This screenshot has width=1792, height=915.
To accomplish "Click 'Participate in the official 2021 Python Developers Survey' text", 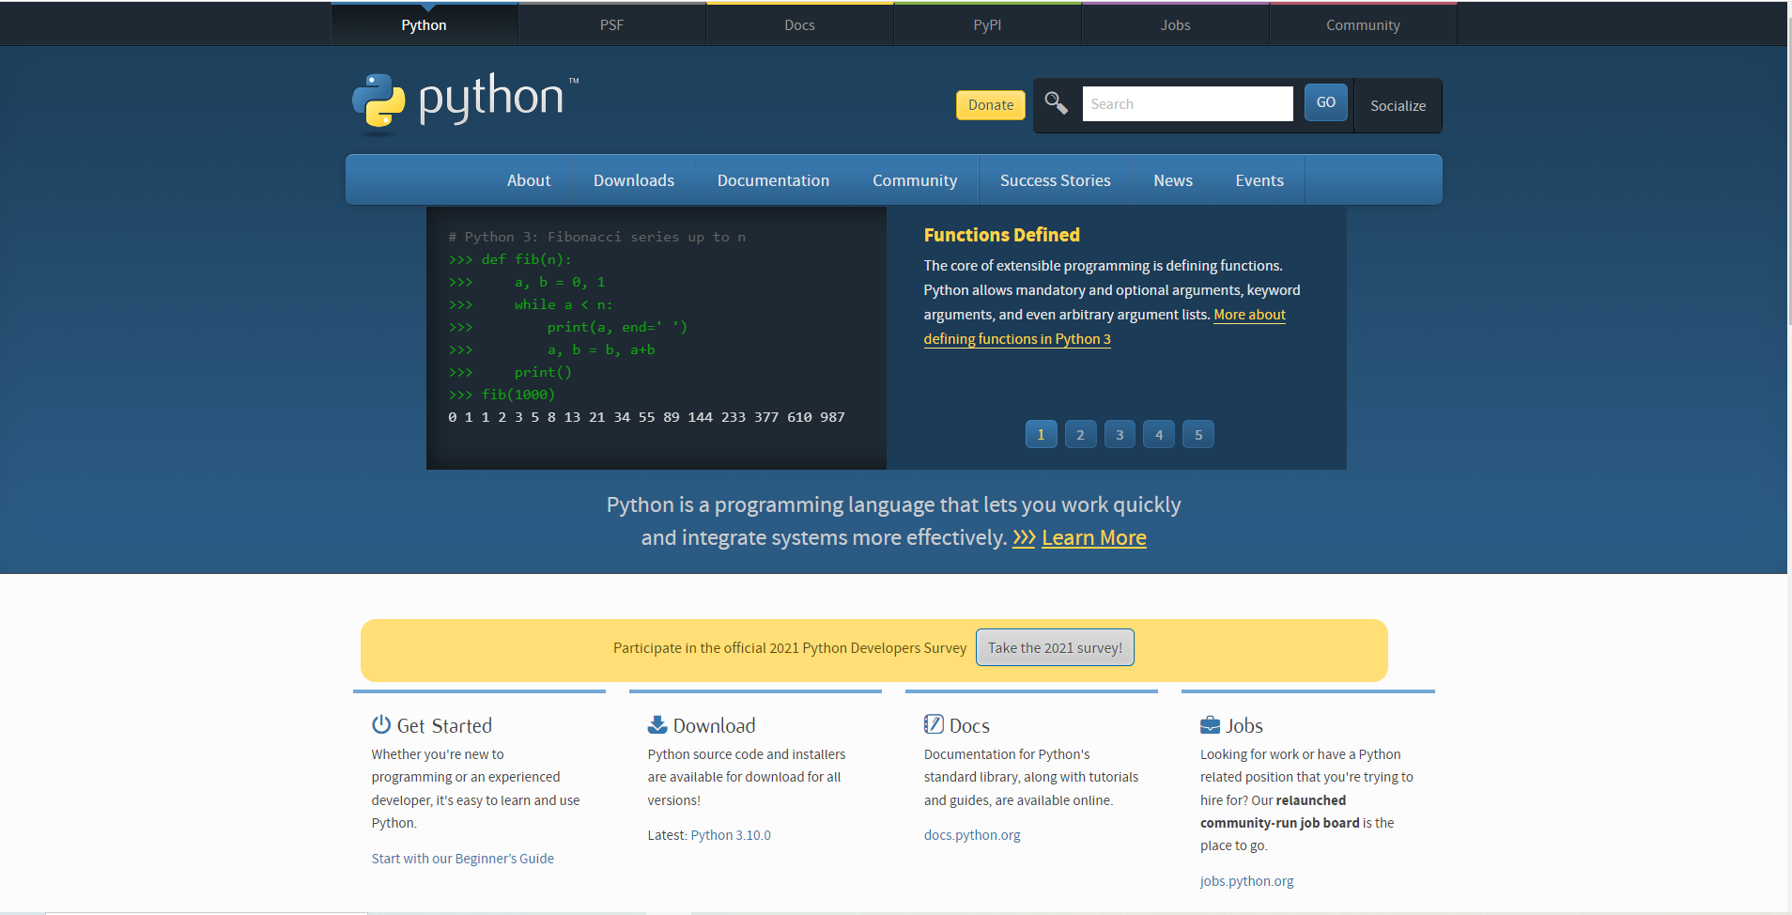I will coord(790,648).
